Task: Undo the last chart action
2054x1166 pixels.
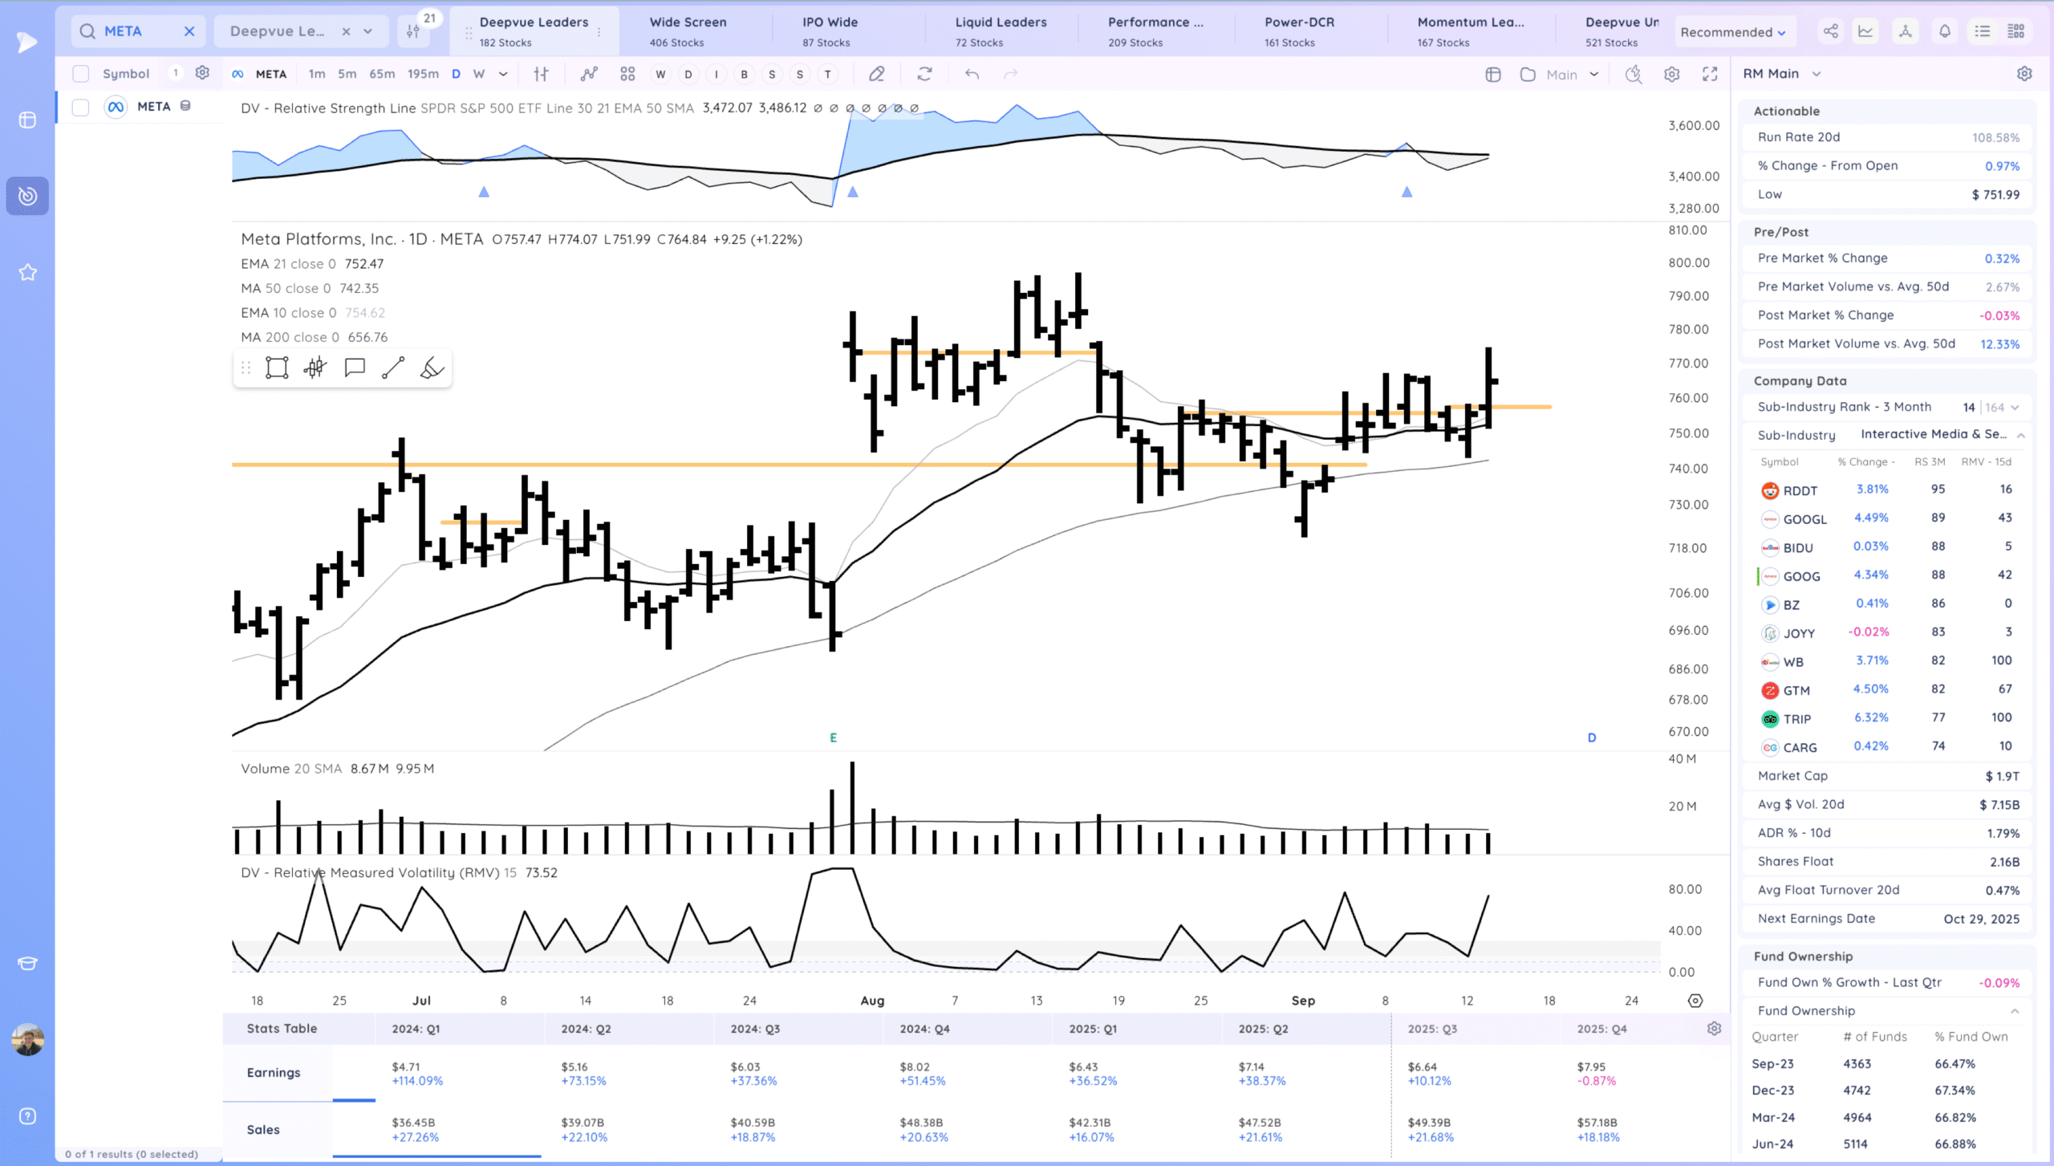Action: pos(972,74)
